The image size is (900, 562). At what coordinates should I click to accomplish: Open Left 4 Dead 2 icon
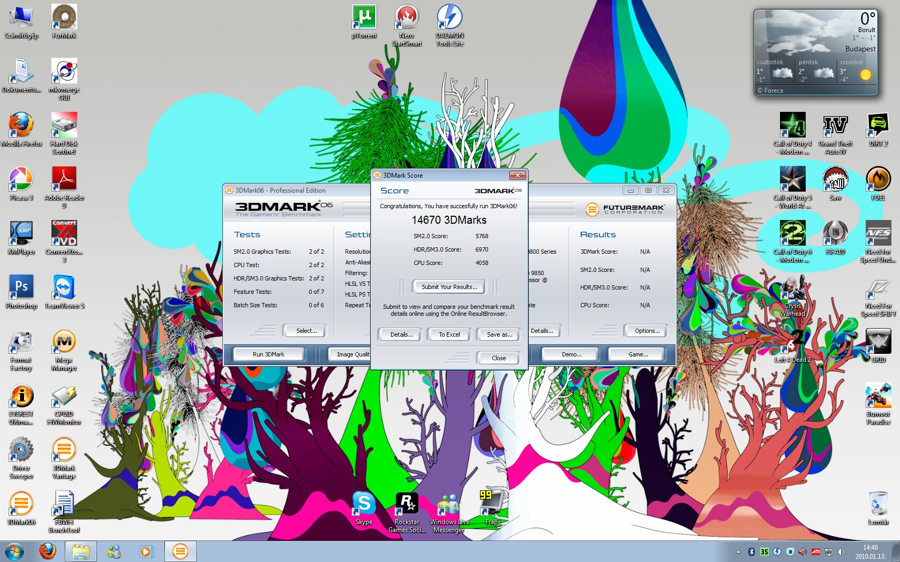(x=793, y=346)
